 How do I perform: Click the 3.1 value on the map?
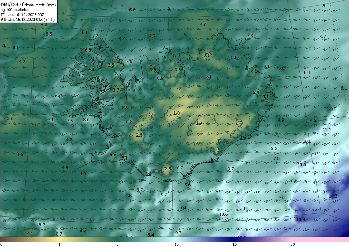pyautogui.click(x=207, y=55)
